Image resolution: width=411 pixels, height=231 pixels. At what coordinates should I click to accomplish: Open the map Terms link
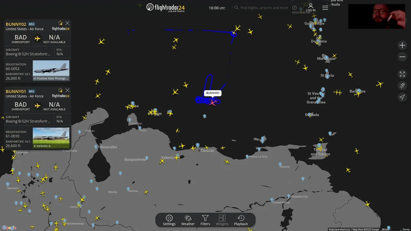pyautogui.click(x=406, y=229)
